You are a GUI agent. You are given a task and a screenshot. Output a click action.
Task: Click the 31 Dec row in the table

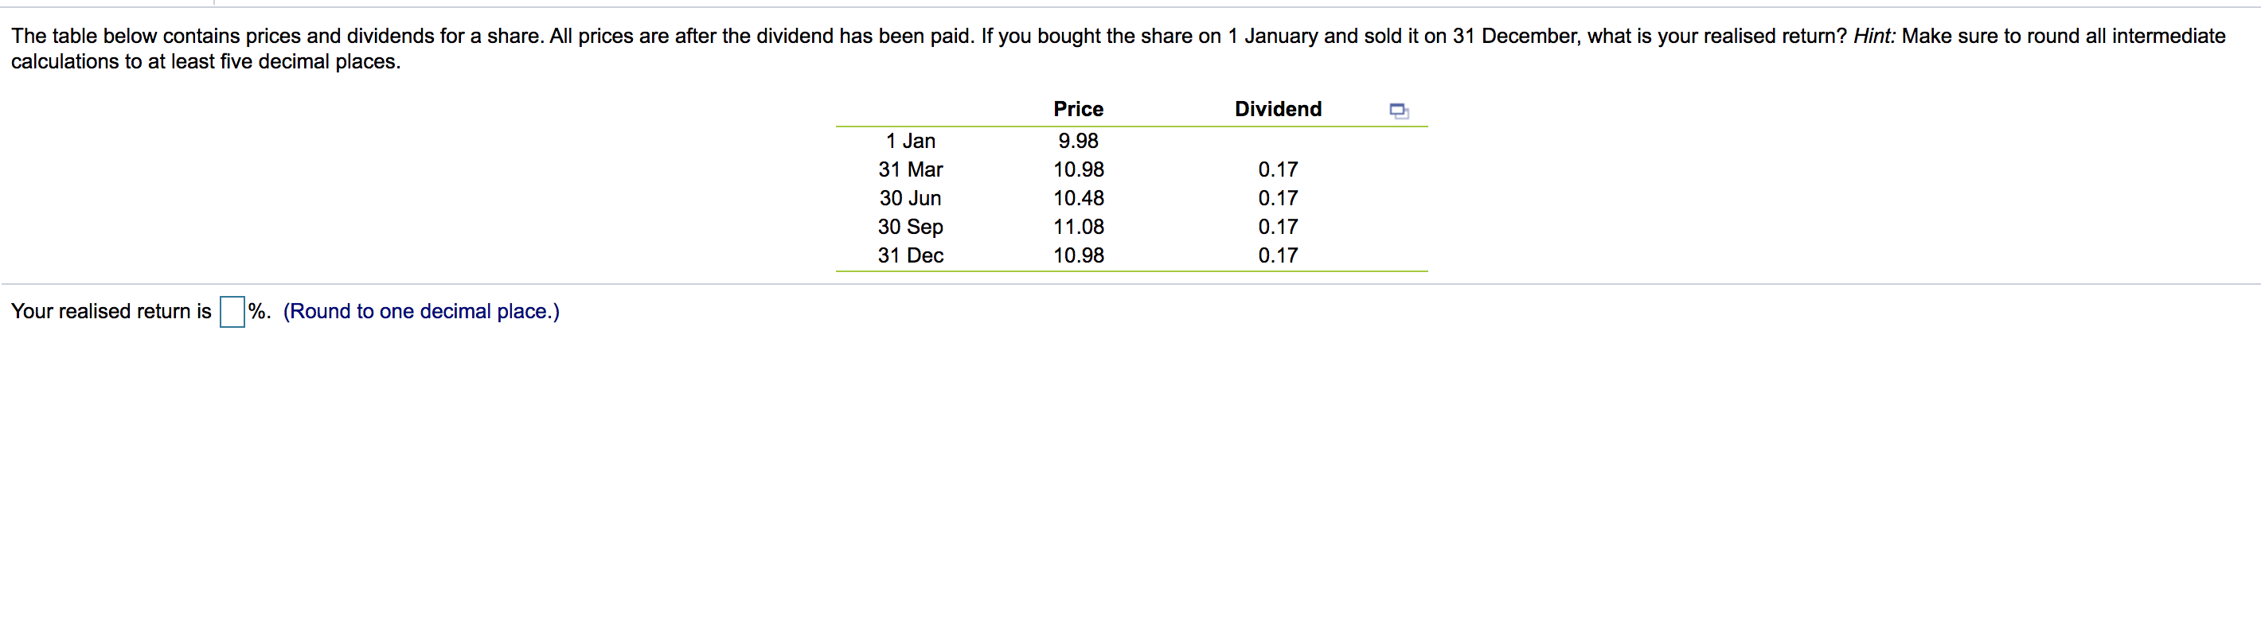pos(911,255)
